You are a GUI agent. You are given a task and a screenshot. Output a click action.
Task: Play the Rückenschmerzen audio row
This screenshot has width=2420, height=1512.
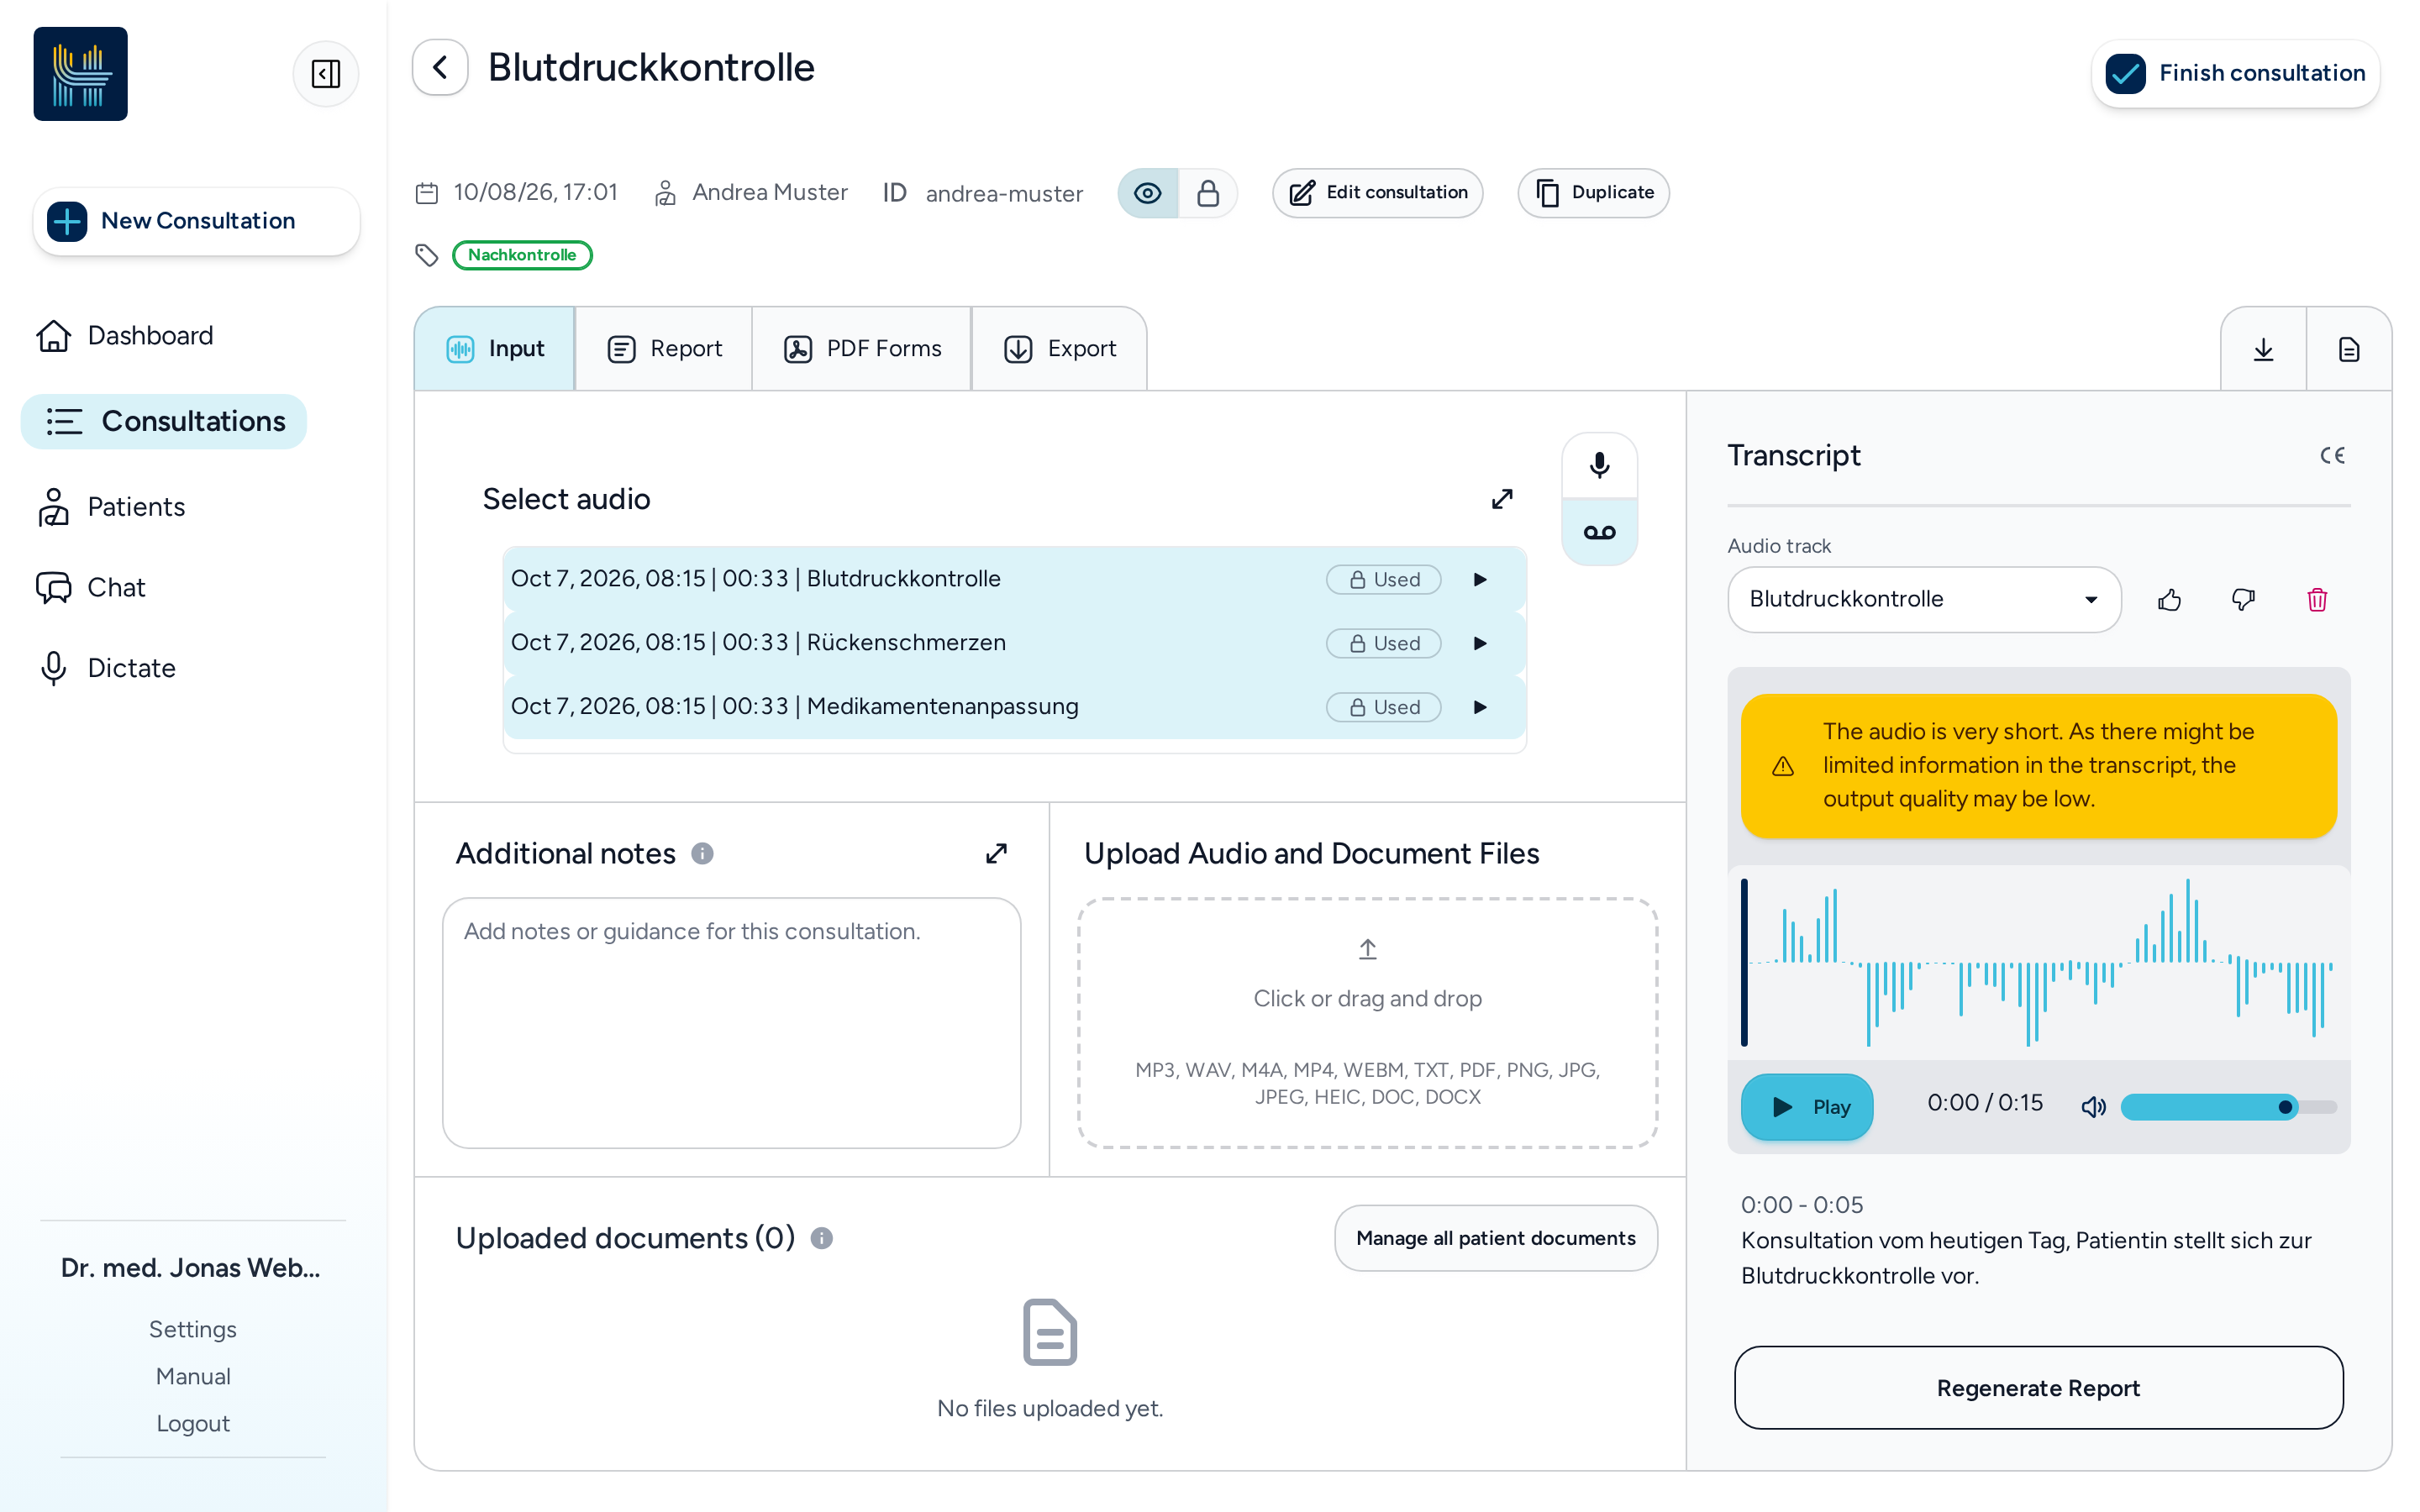1480,643
